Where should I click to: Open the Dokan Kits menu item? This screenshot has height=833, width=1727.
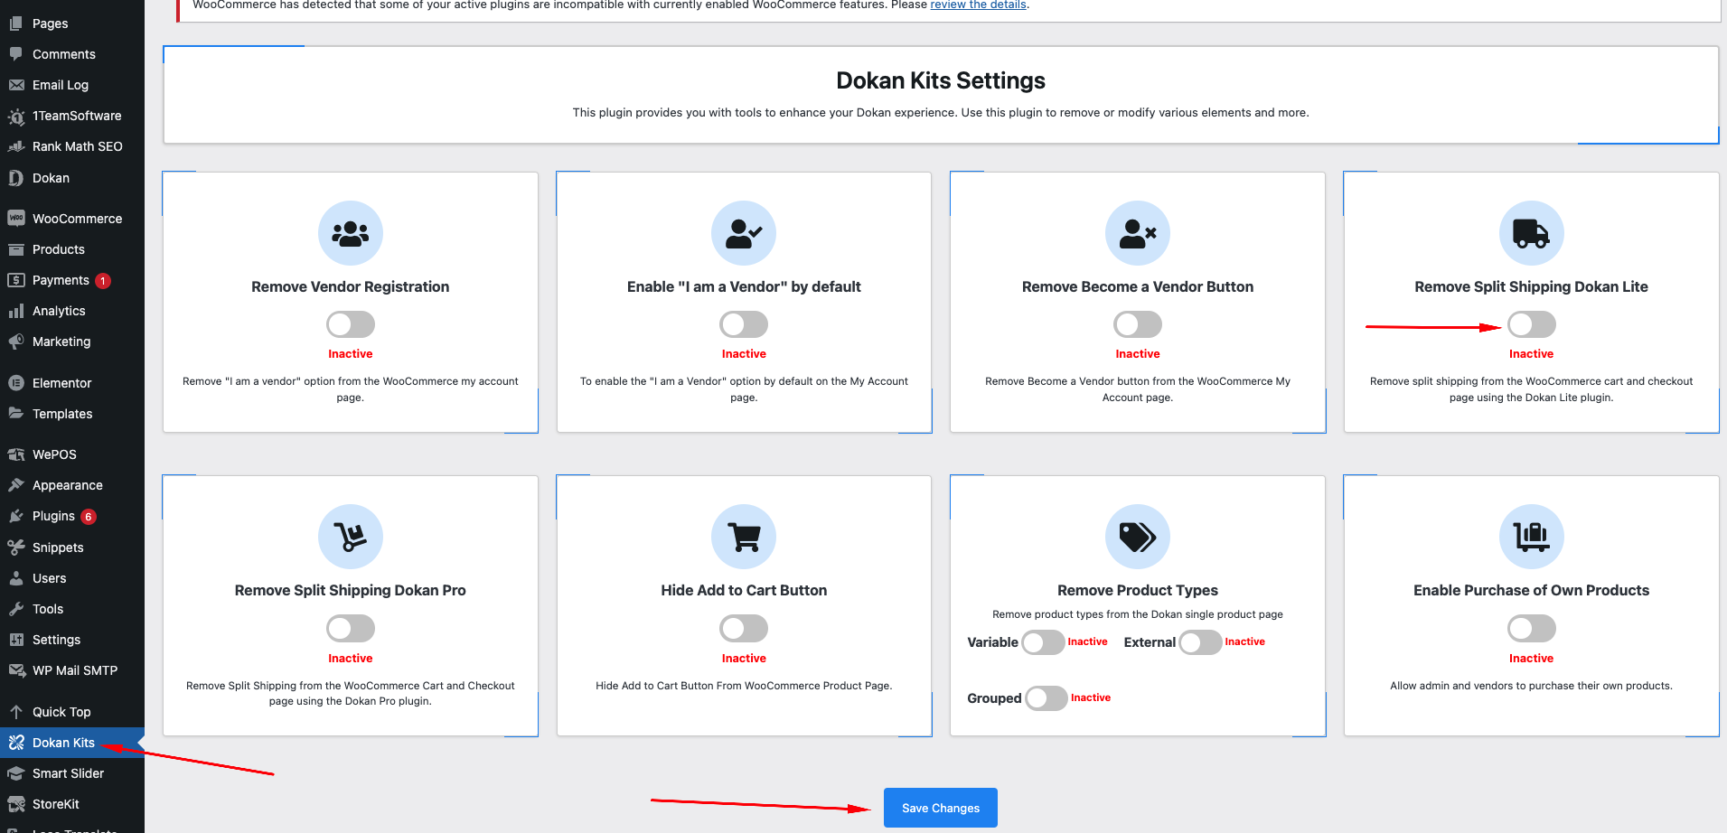click(72, 743)
